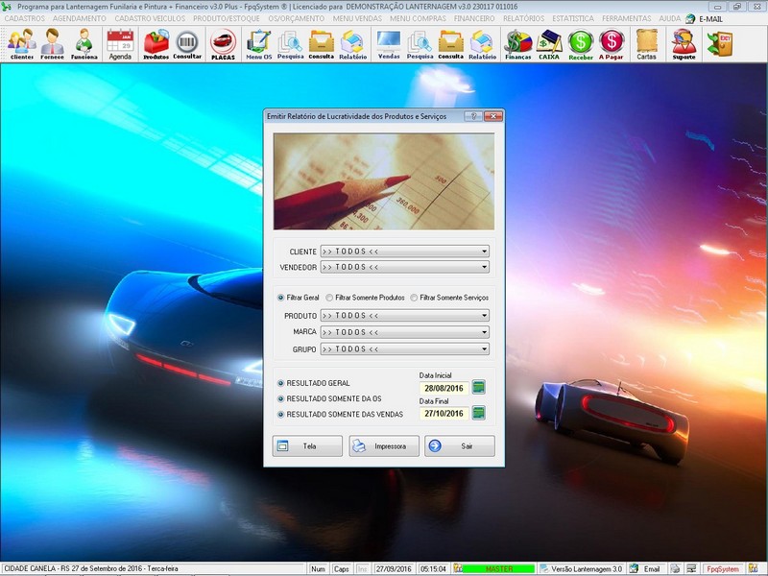Open calendar picker beside Data Inicial
Screen dimensions: 768x576
tap(479, 387)
